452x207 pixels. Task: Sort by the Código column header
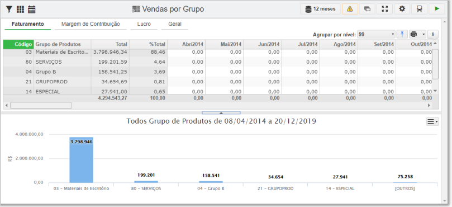coord(18,44)
